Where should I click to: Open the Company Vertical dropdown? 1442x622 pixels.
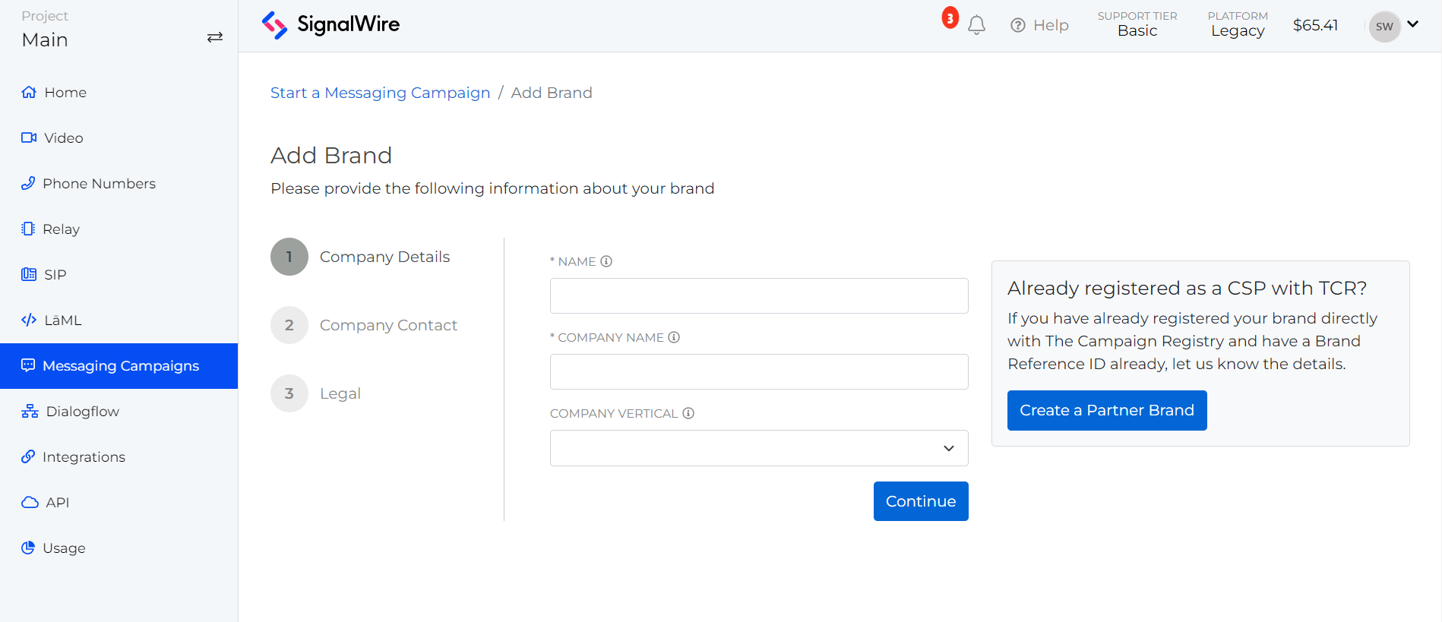tap(758, 448)
